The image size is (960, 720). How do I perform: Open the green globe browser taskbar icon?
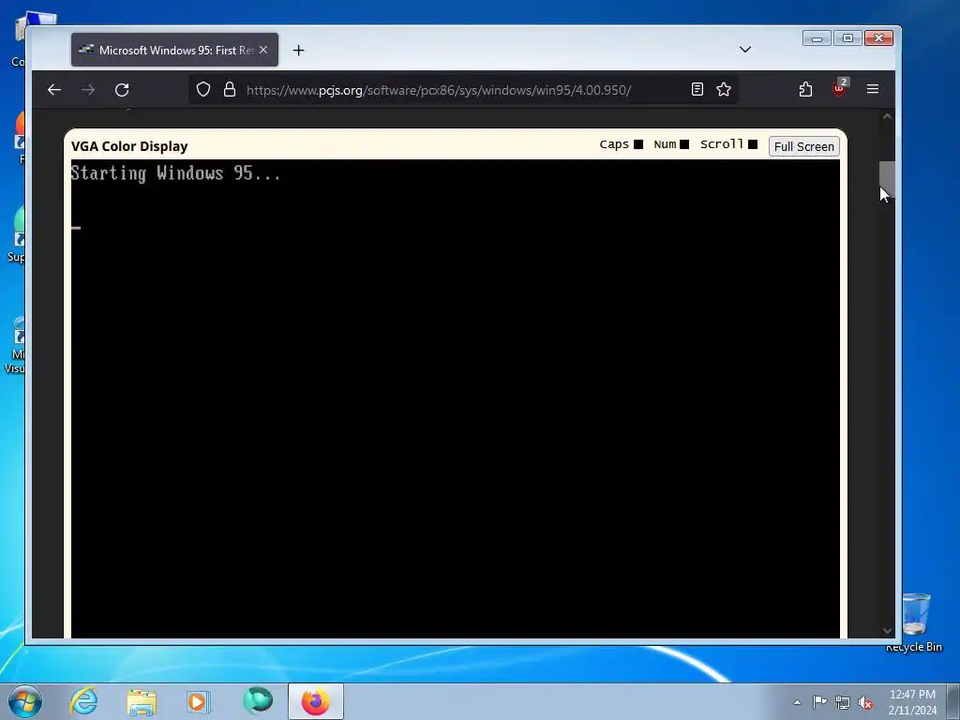point(257,701)
